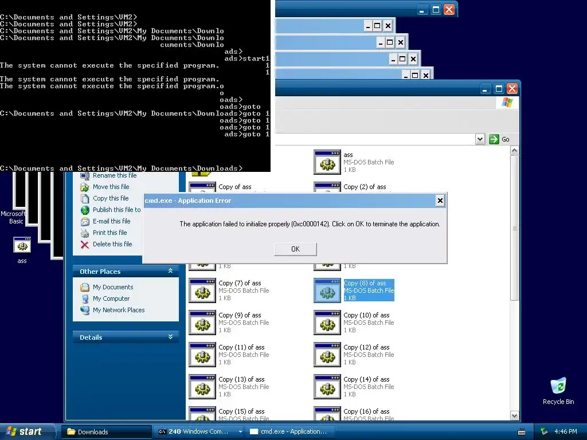This screenshot has height=440, width=587.
Task: Click the Move this file icon
Action: (85, 187)
